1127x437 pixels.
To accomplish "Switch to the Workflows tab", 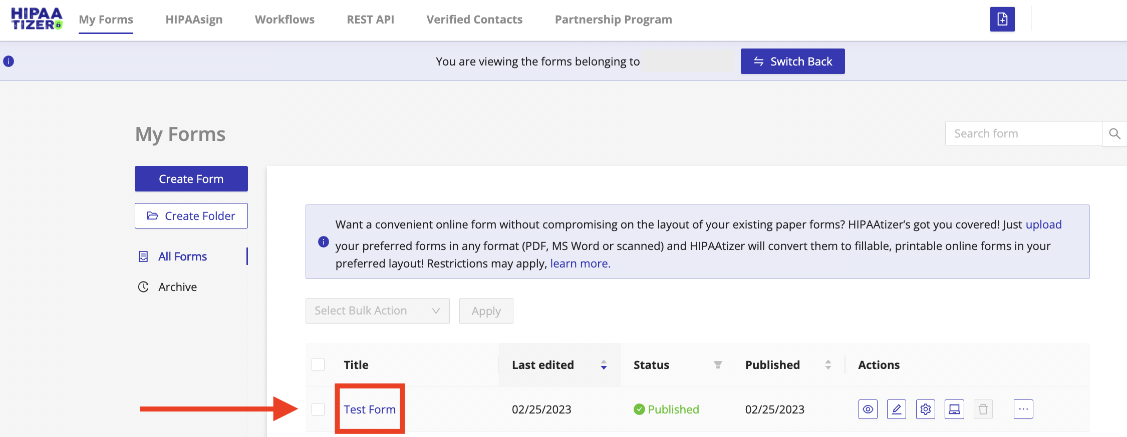I will point(285,19).
